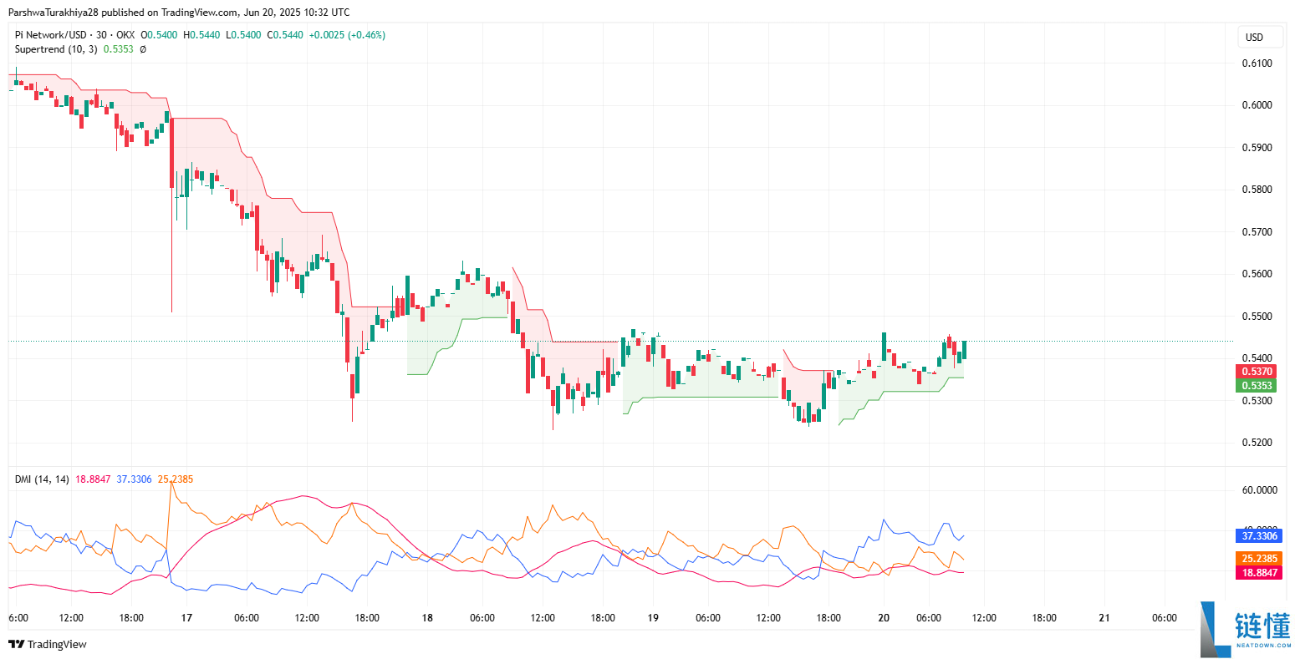Viewport: 1295px width, 659px height.
Task: Click date 21 on the time axis
Action: tap(1104, 618)
